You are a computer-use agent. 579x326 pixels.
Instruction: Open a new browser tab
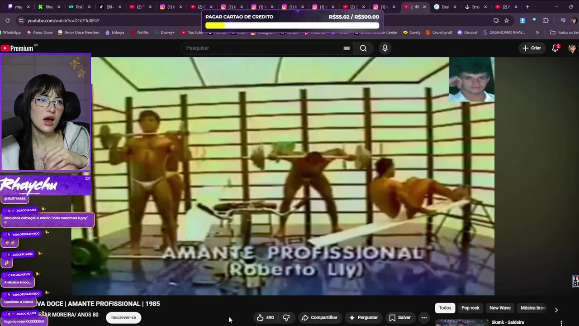[x=527, y=7]
